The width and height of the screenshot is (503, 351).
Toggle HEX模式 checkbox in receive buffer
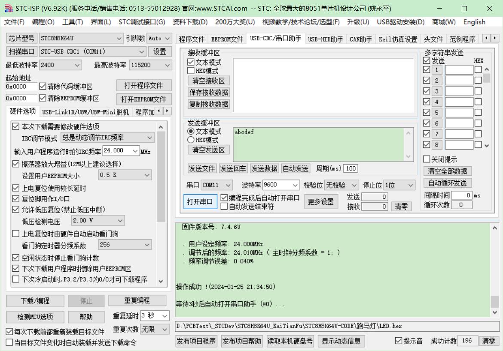(191, 71)
